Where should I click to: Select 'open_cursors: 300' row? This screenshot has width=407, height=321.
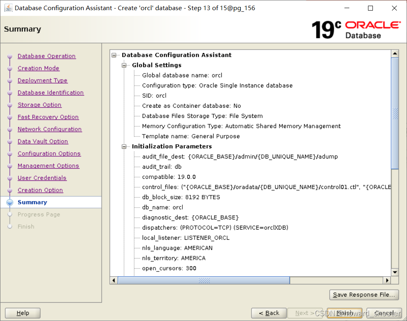pyautogui.click(x=169, y=268)
